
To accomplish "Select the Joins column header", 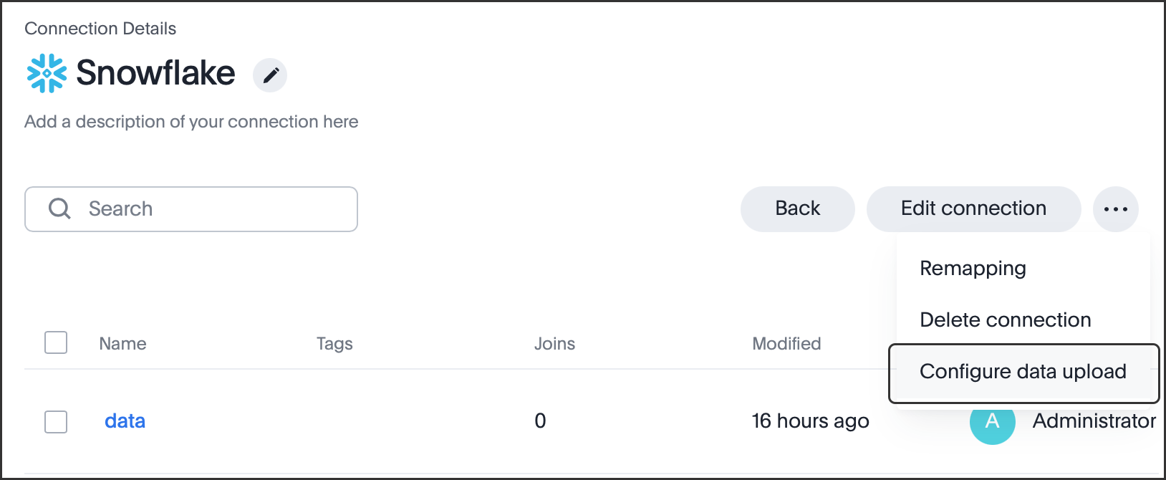I will pos(554,343).
